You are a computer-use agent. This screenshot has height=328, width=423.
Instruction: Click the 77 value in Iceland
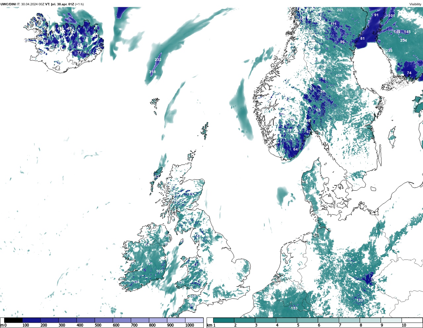coord(79,53)
